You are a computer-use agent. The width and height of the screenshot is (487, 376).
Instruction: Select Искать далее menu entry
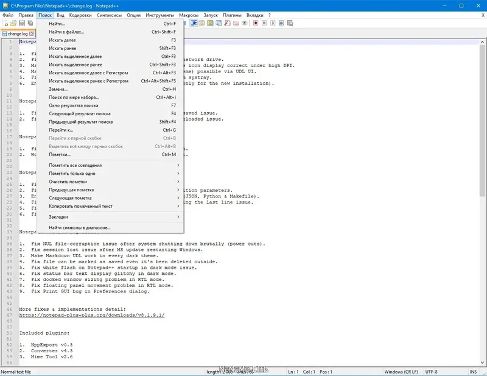tap(110, 40)
